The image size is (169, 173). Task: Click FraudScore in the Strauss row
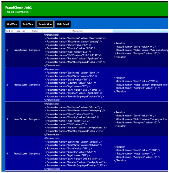(20, 154)
